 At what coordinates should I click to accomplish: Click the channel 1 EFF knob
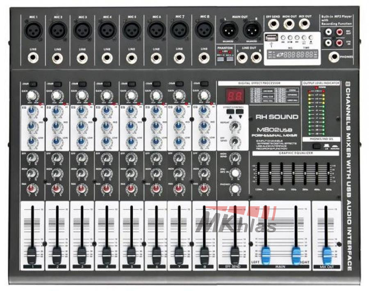(x=32, y=158)
